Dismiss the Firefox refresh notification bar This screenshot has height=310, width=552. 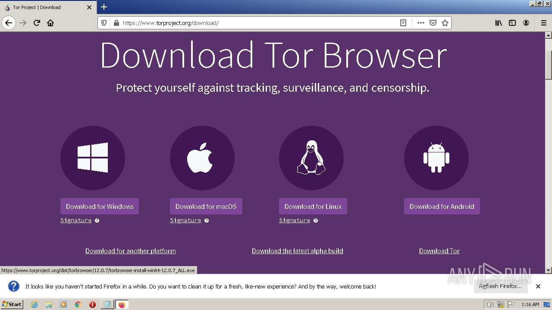click(x=538, y=286)
